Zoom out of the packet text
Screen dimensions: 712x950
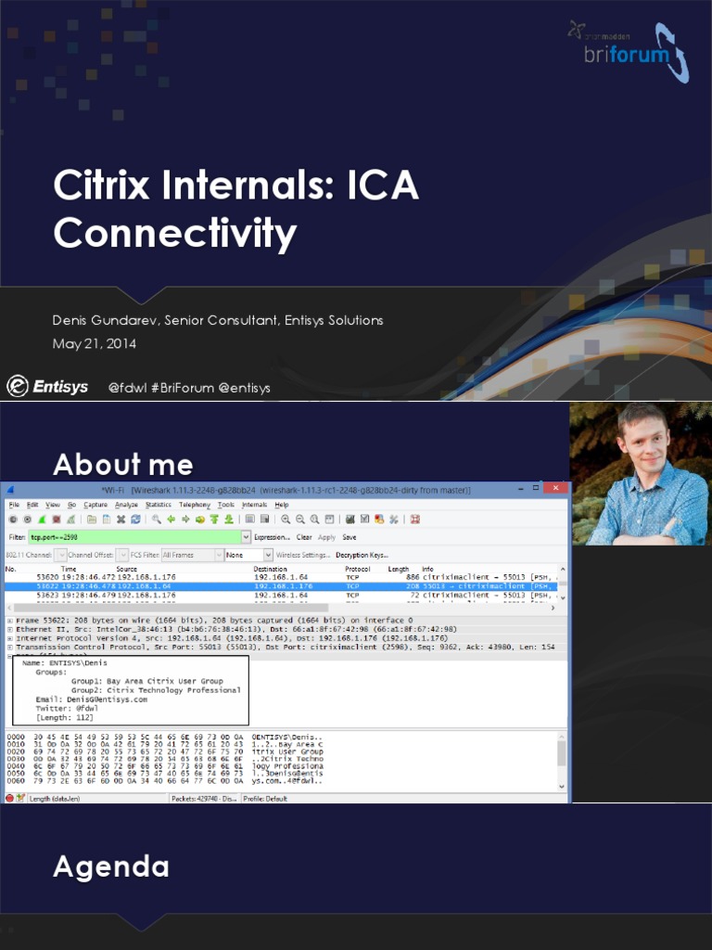coord(300,520)
